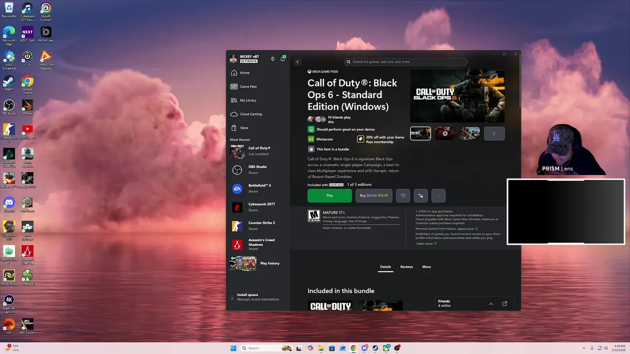Show next thumbnails with arrow
Image resolution: width=630 pixels, height=354 pixels.
494,133
